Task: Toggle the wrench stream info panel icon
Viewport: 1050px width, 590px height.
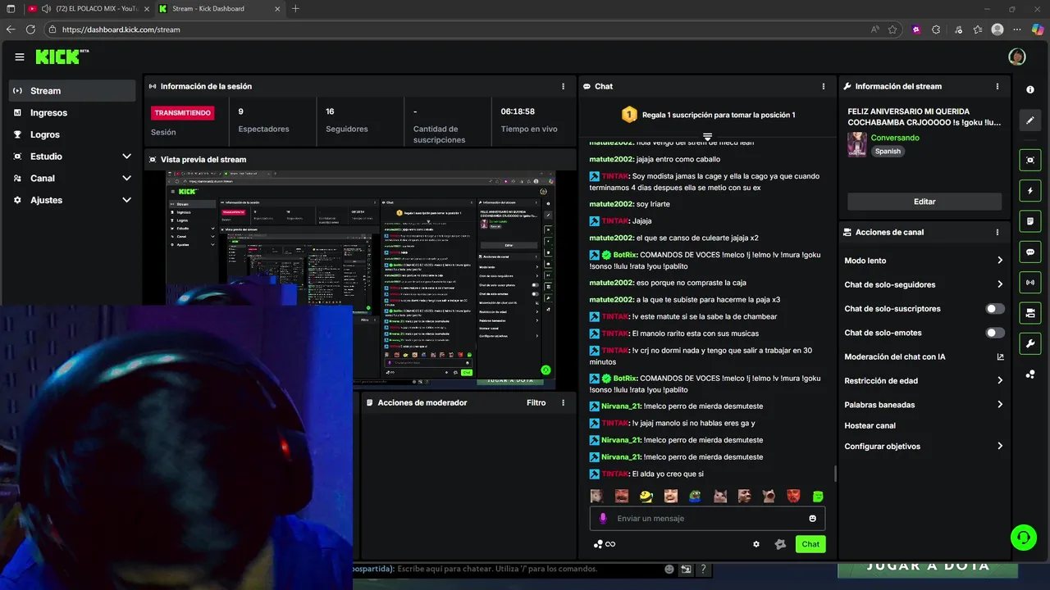Action: [1030, 343]
